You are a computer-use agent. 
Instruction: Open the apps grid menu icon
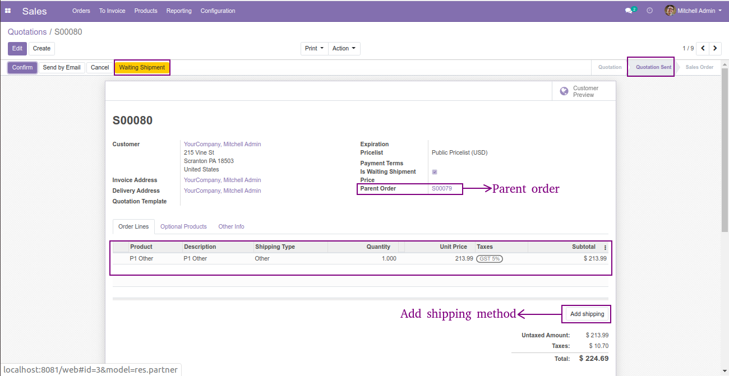pyautogui.click(x=8, y=11)
